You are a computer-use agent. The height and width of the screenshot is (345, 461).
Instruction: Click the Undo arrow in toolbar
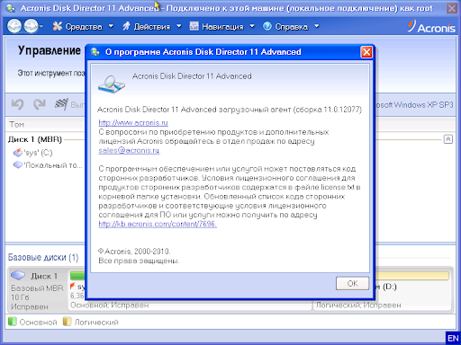(17, 104)
